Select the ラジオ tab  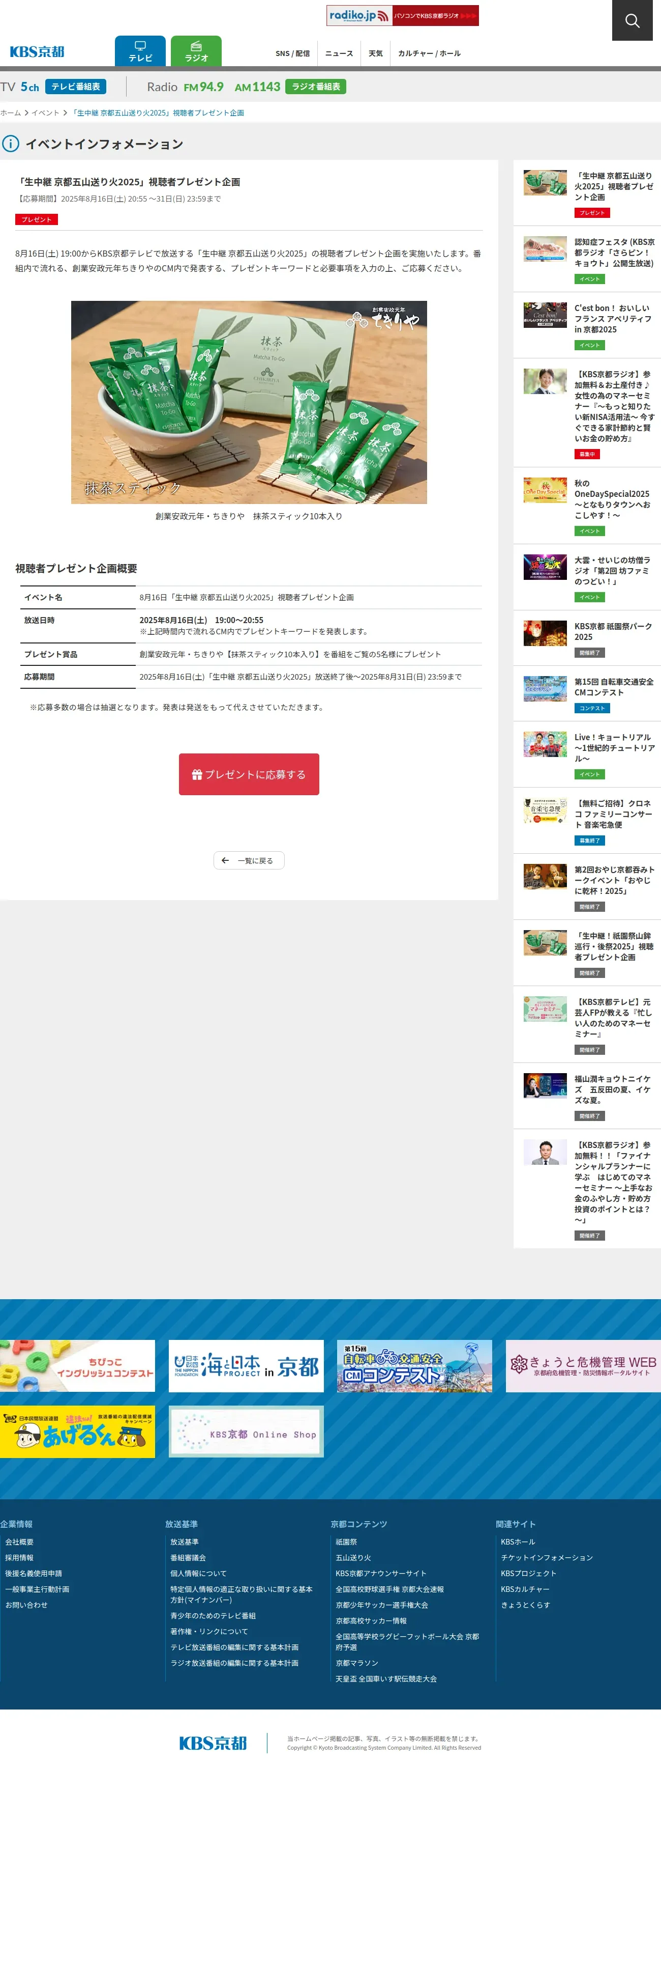coord(196,51)
